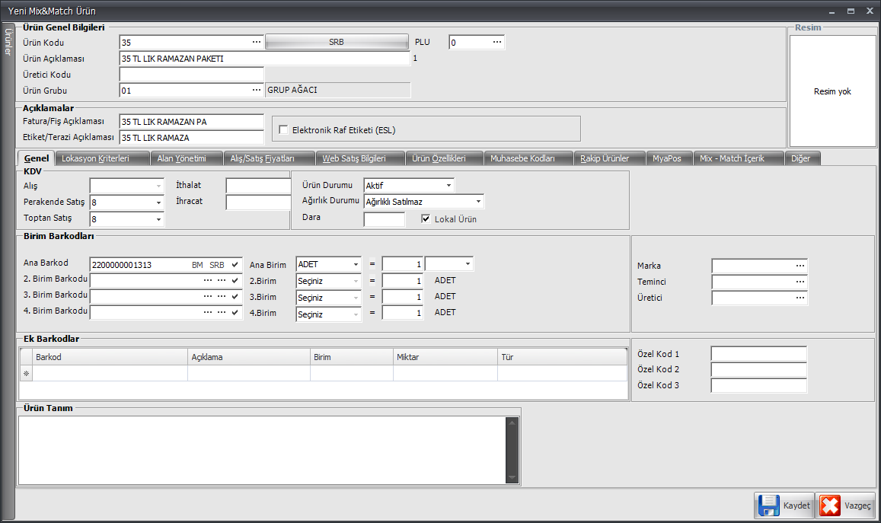881x523 pixels.
Task: Open the Toptan Satış KDV dropdown
Action: coord(158,220)
